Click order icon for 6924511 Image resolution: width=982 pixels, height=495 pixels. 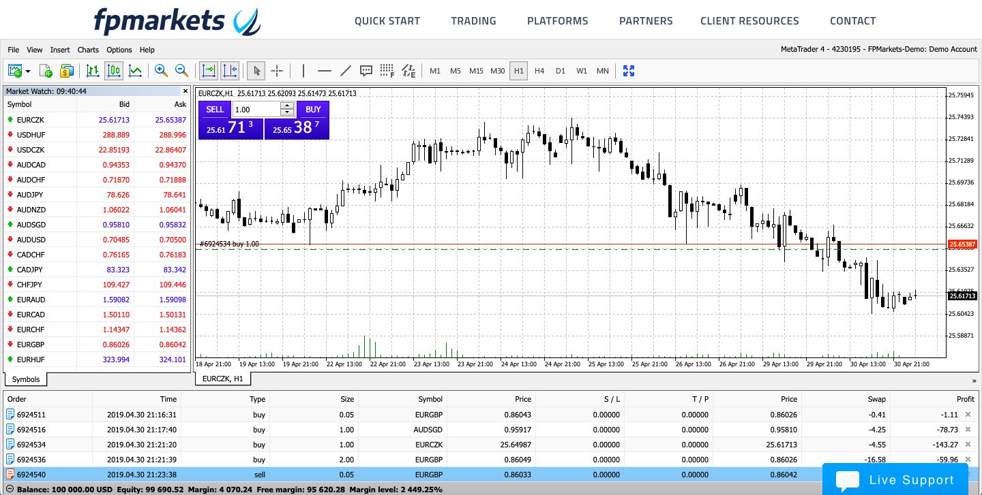[x=10, y=414]
